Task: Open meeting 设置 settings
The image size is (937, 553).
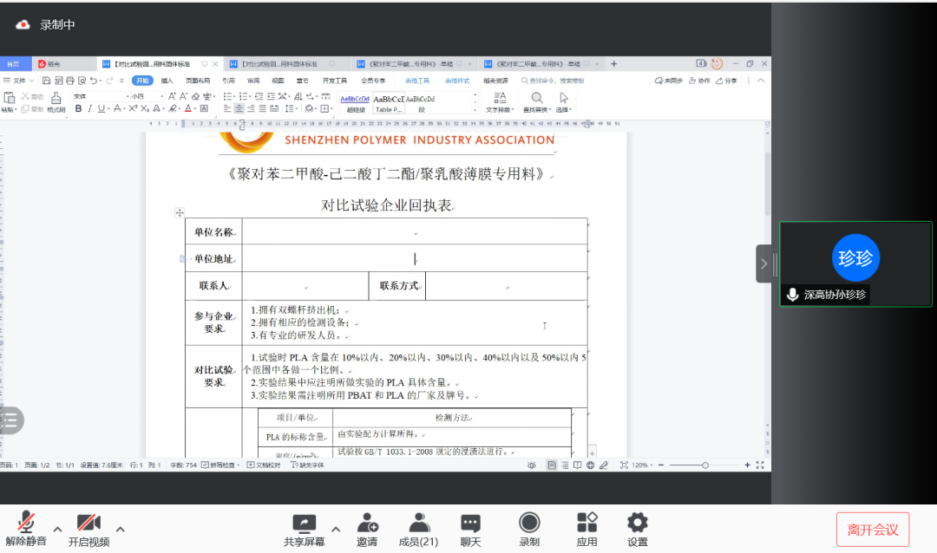Action: pyautogui.click(x=637, y=529)
